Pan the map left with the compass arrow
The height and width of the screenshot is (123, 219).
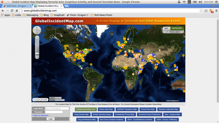coord(34,30)
